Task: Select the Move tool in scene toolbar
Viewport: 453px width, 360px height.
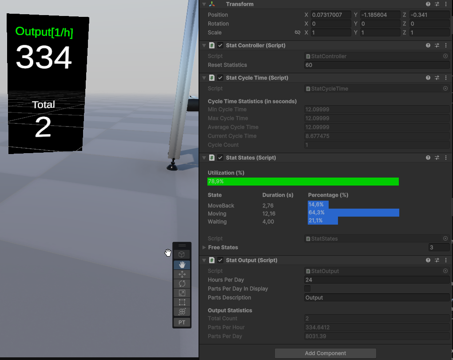Action: point(182,274)
